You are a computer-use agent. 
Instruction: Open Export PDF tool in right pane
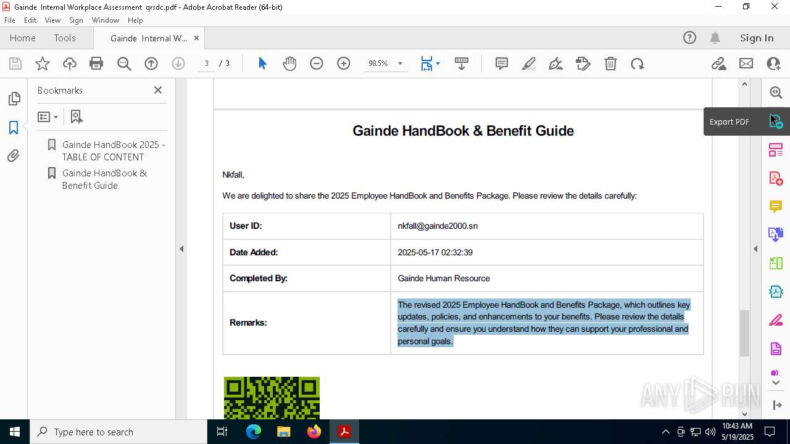776,121
